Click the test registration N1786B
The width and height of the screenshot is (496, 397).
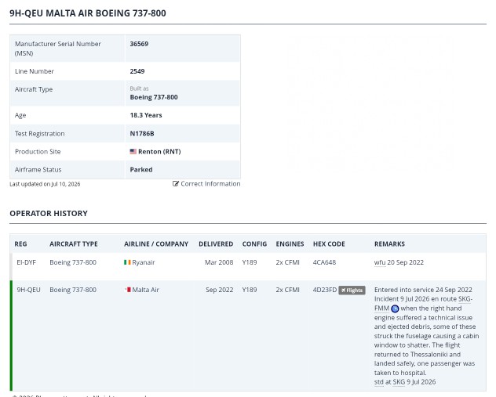pyautogui.click(x=142, y=133)
